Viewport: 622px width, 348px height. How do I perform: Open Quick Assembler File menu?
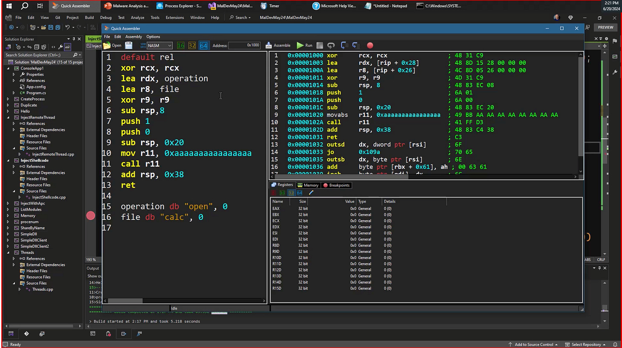(107, 37)
